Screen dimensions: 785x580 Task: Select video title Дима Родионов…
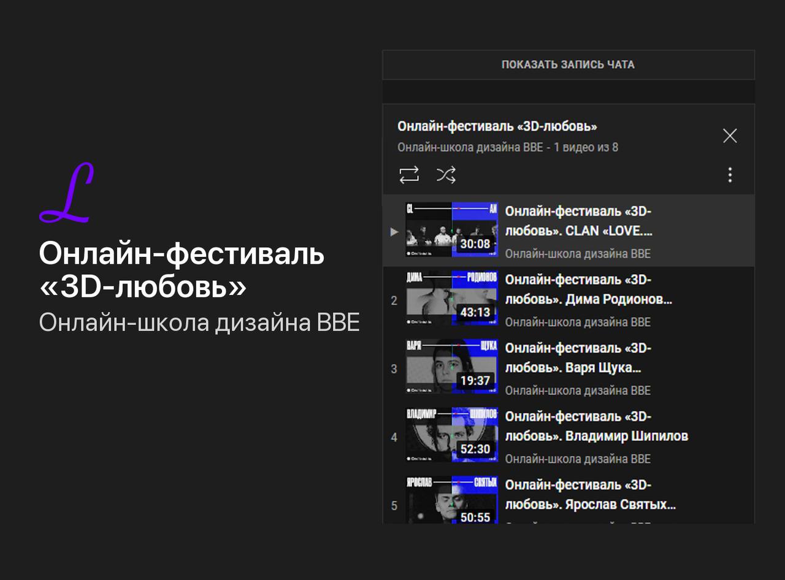[x=589, y=290]
